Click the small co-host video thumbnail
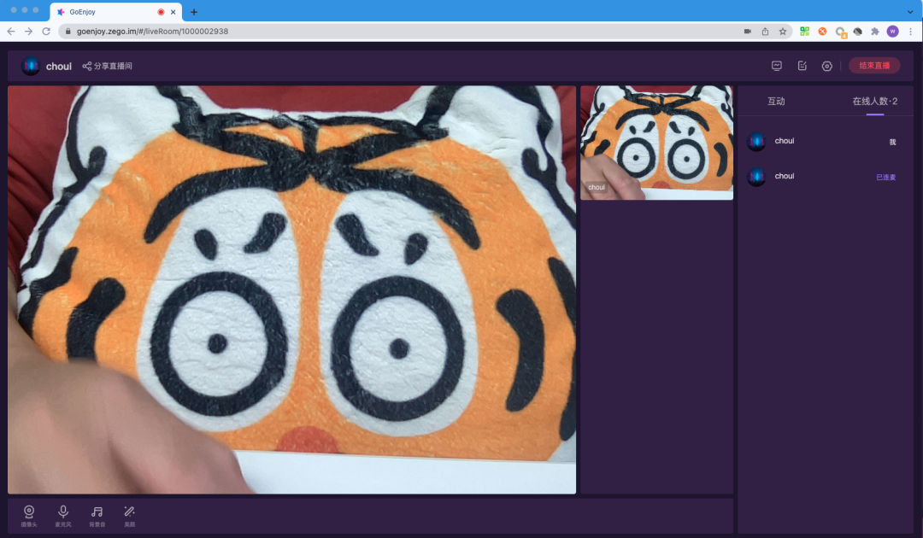Screen dimensions: 923x538 coord(656,143)
